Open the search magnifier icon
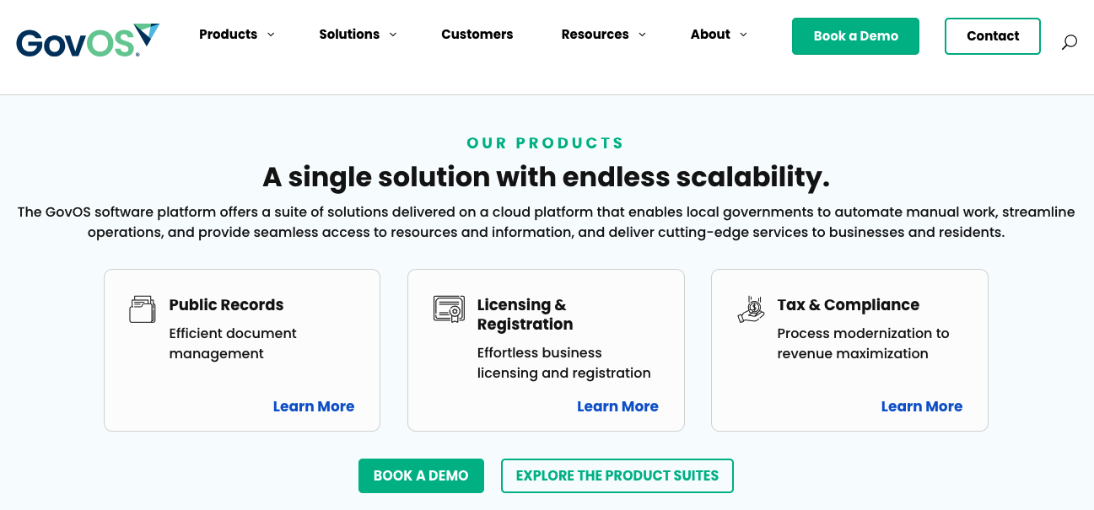1094x510 pixels. [1069, 42]
